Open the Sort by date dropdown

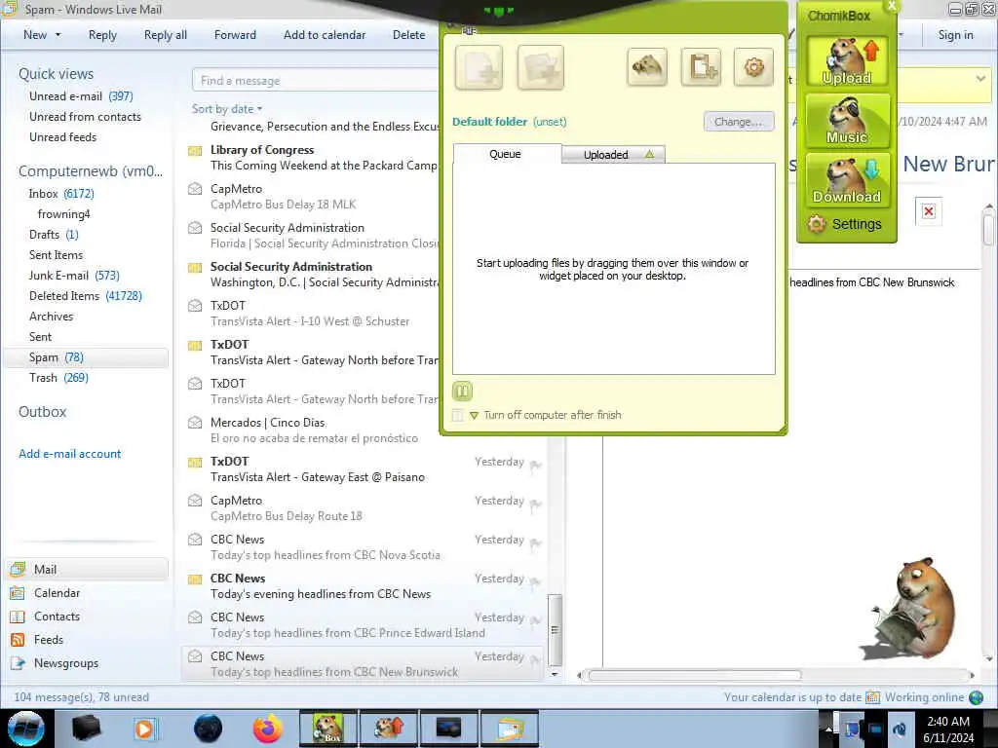click(x=227, y=109)
